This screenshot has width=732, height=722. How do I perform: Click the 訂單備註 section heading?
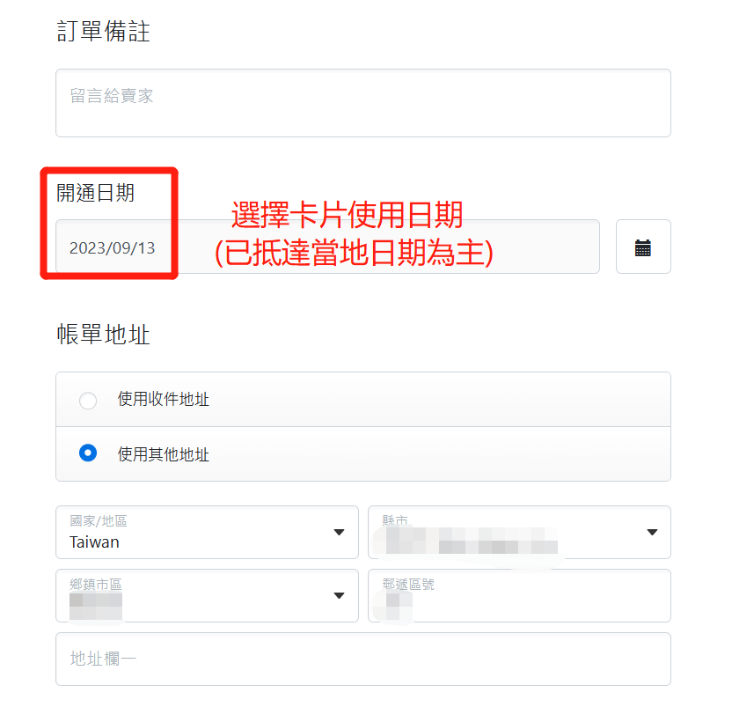click(x=103, y=32)
